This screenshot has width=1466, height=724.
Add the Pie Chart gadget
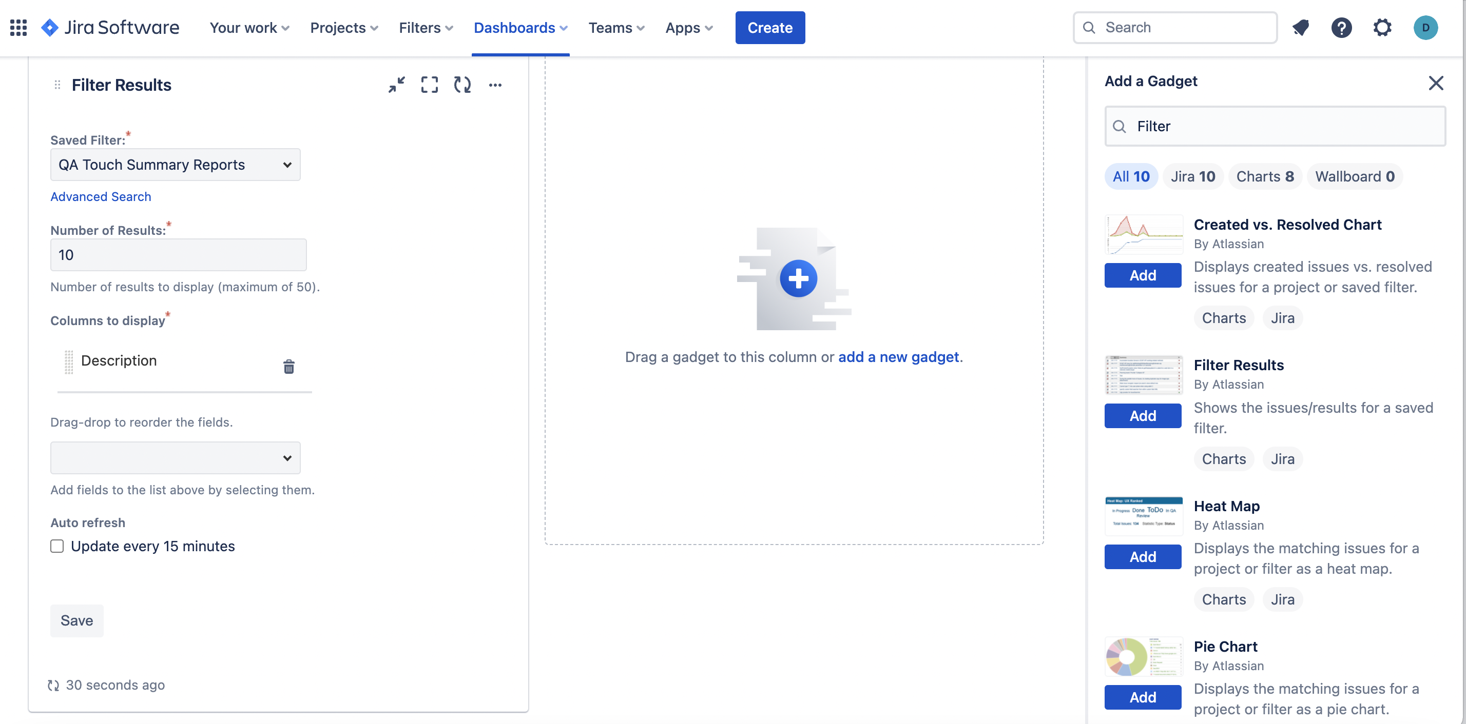[x=1143, y=697]
